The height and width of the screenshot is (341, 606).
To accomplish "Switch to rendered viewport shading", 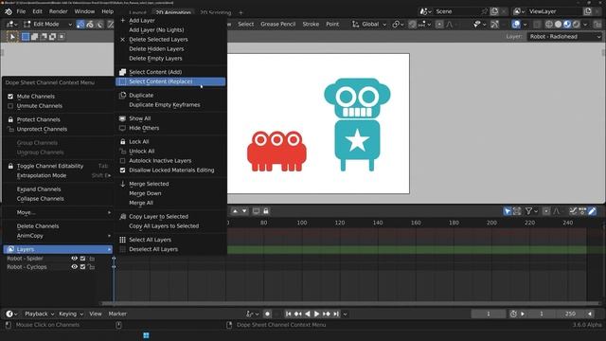I will (577, 24).
